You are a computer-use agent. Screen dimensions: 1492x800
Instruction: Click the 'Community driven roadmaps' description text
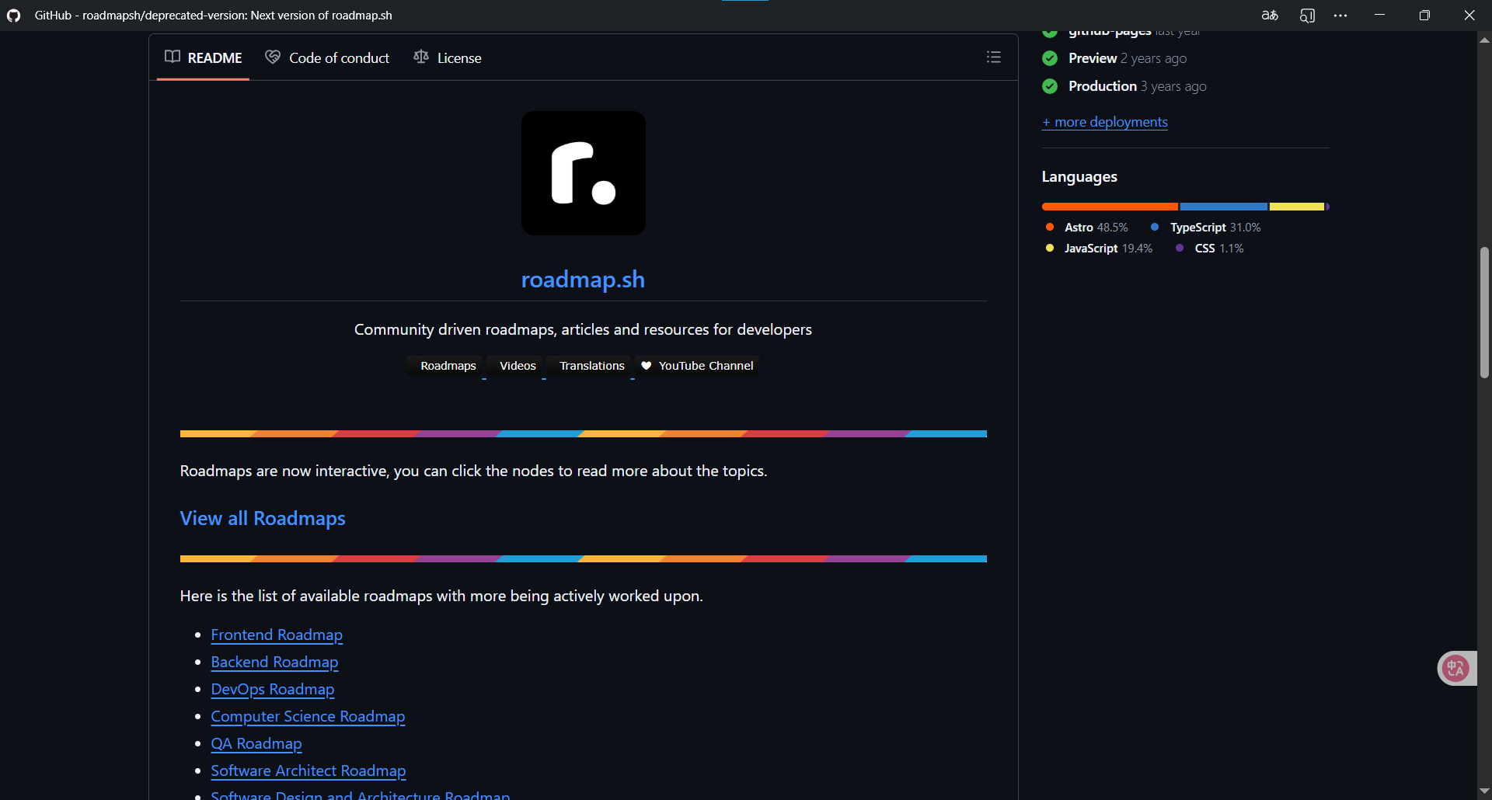point(583,329)
